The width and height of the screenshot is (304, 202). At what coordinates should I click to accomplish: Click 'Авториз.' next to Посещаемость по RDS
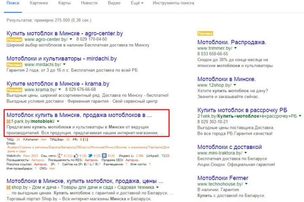pos(92,160)
